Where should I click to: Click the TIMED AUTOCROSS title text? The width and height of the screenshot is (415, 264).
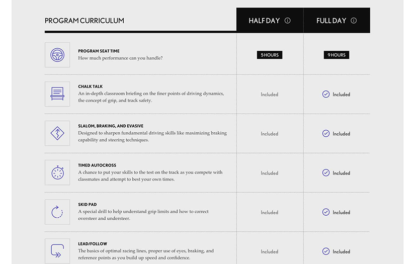[x=97, y=165]
